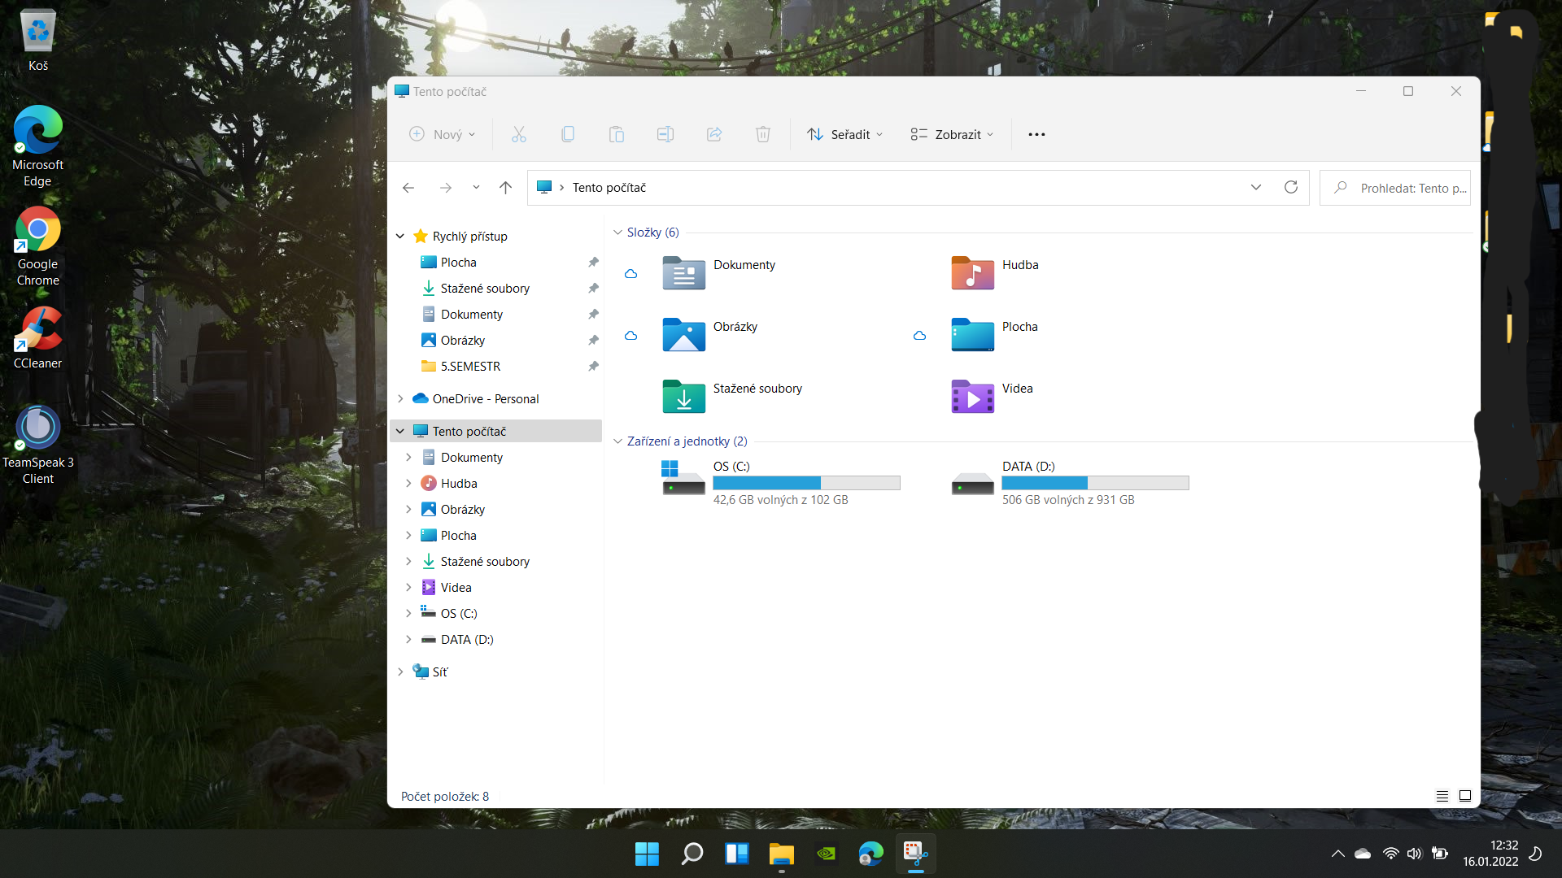Open the address bar history dropdown
Viewport: 1562px width, 878px height.
tap(1256, 188)
